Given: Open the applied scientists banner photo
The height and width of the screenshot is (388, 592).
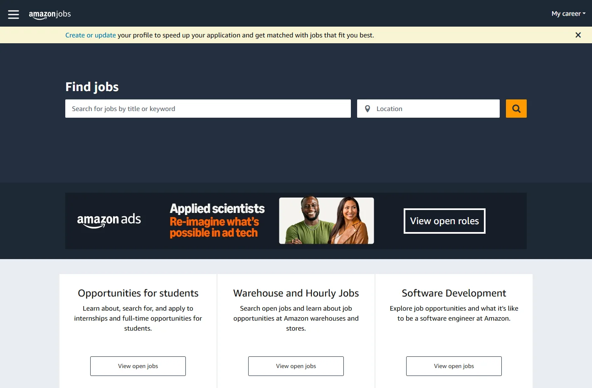Looking at the screenshot, I should click(x=326, y=220).
